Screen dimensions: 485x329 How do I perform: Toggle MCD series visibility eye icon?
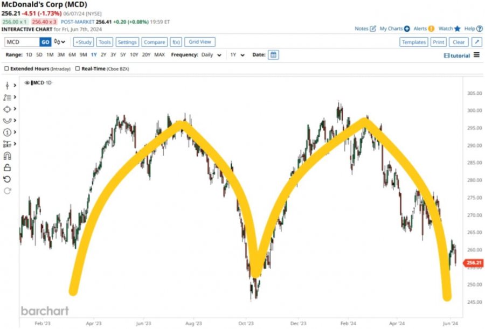click(26, 83)
